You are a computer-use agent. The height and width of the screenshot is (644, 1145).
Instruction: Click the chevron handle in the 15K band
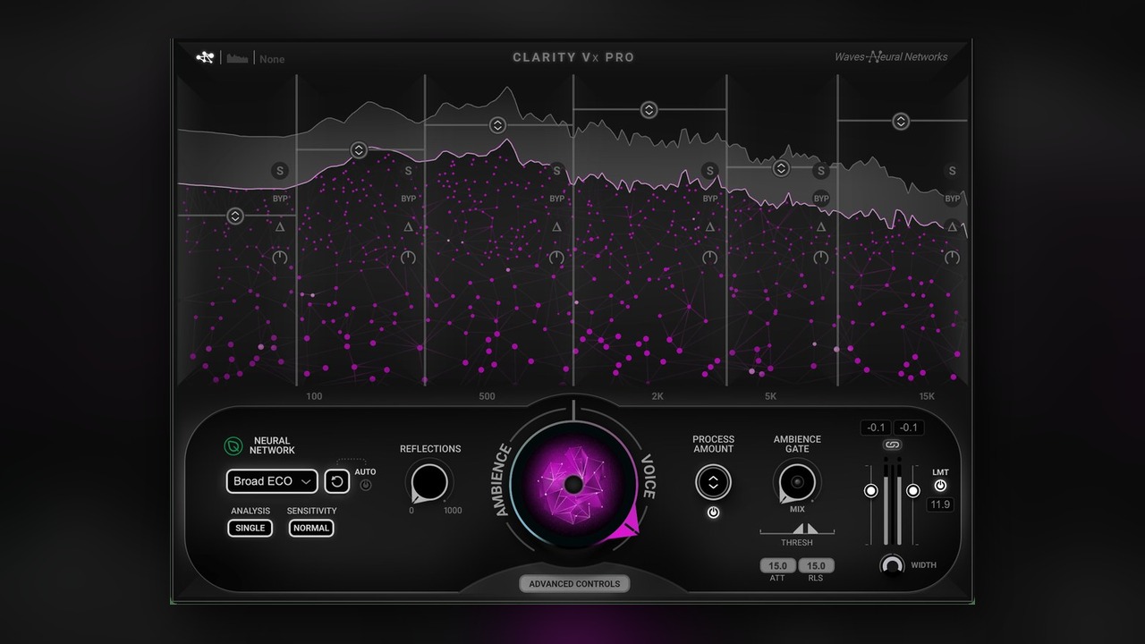(x=901, y=121)
